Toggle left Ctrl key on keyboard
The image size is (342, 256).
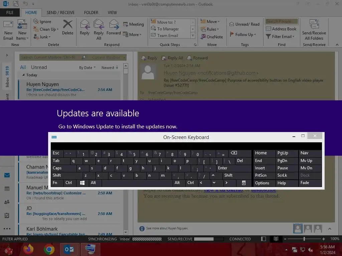[70, 183]
